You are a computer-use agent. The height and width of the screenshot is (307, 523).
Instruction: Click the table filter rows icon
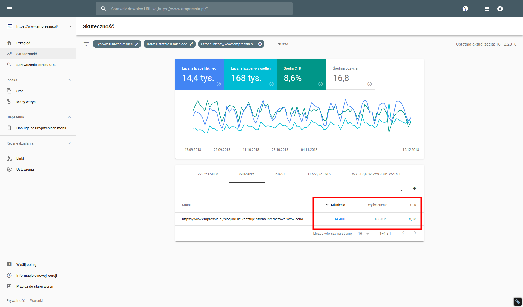pyautogui.click(x=402, y=189)
